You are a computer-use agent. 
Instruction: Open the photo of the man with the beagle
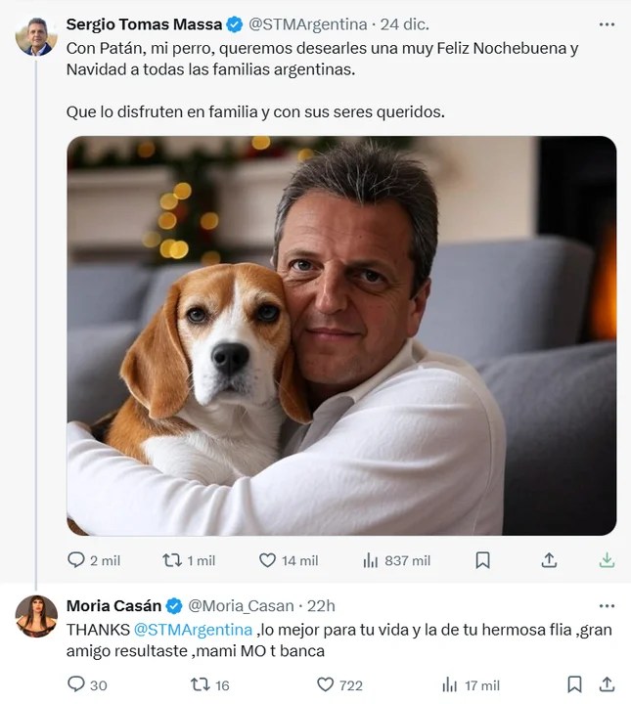coord(341,335)
